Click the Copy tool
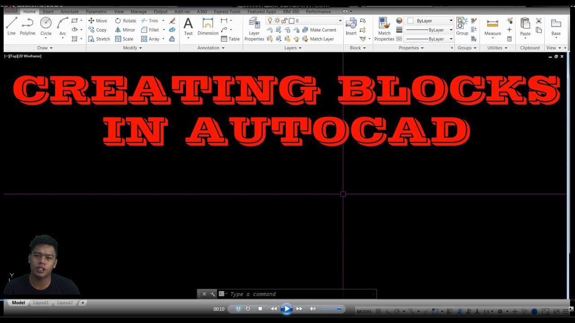This screenshot has height=323, width=575. [x=97, y=30]
